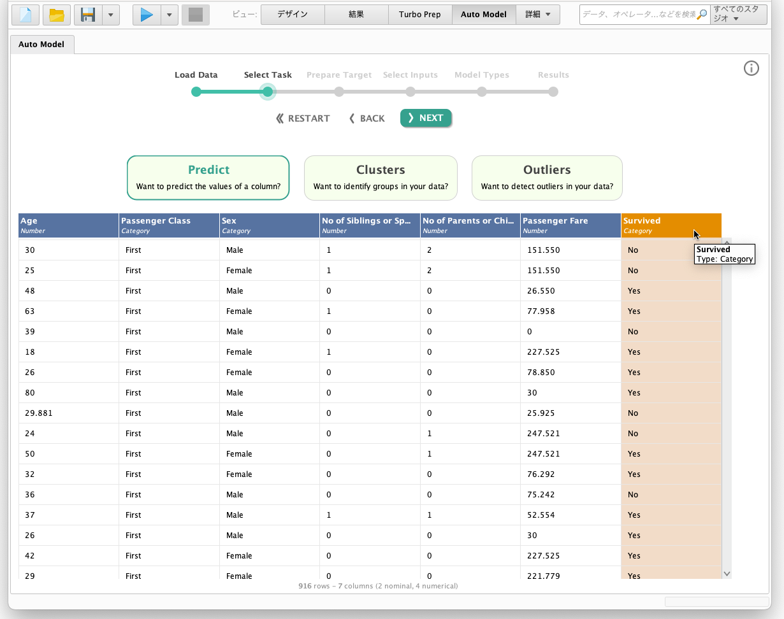
Task: Click the Results step dot
Action: [x=553, y=92]
